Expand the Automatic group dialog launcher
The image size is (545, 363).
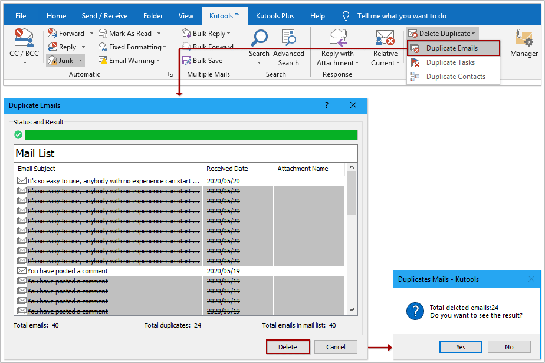170,74
